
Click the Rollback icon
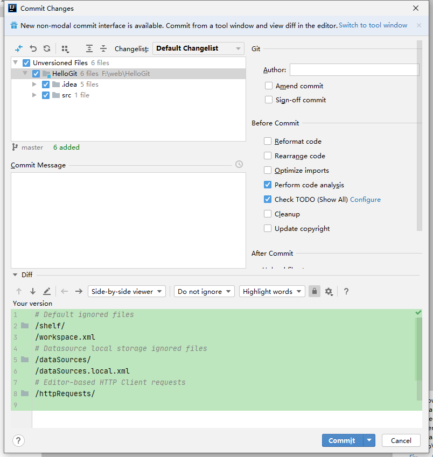(33, 48)
